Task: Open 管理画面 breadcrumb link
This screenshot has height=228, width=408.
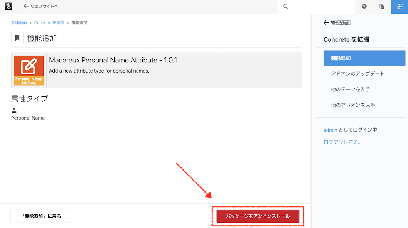Action: click(19, 23)
